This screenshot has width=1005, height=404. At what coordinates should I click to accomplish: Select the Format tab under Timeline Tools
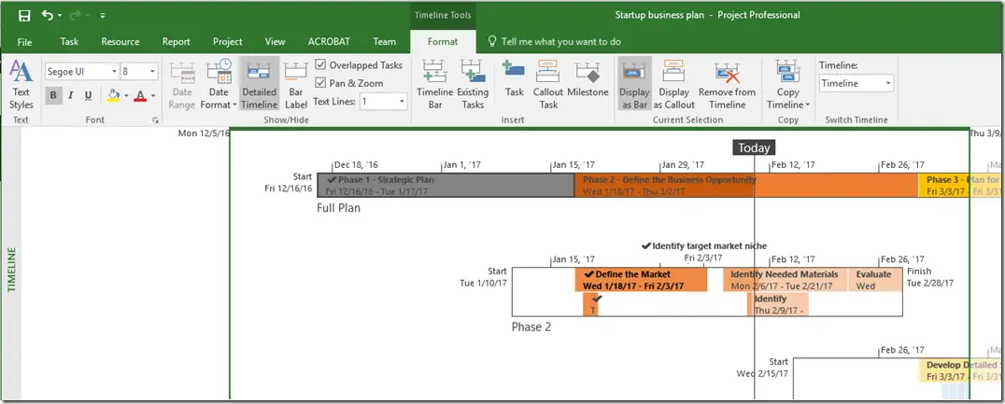pyautogui.click(x=443, y=42)
